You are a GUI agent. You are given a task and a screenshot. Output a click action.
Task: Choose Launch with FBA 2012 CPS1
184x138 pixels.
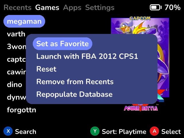pyautogui.click(x=87, y=56)
